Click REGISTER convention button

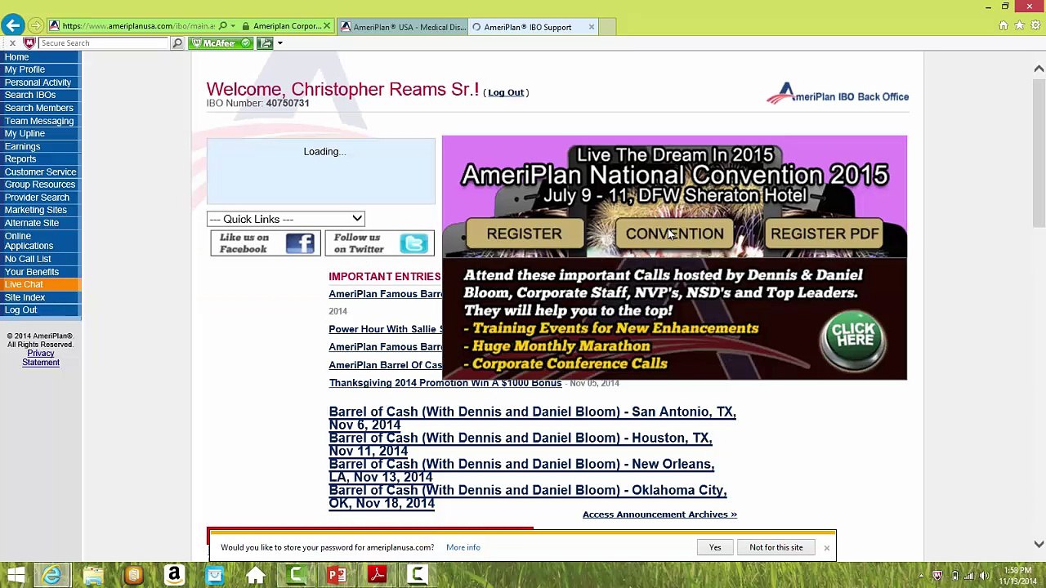click(x=524, y=234)
